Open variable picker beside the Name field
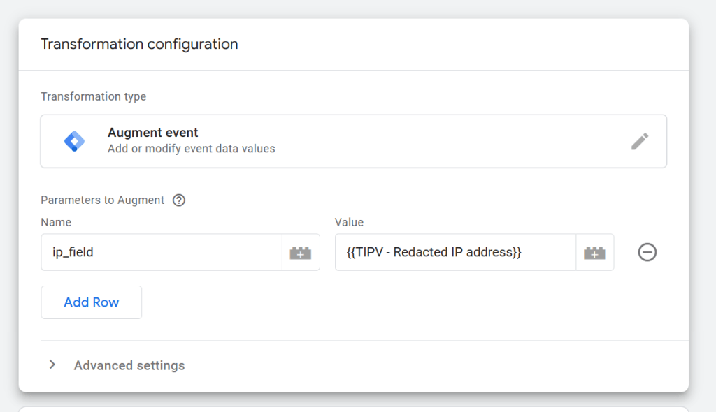The width and height of the screenshot is (716, 412). (301, 253)
